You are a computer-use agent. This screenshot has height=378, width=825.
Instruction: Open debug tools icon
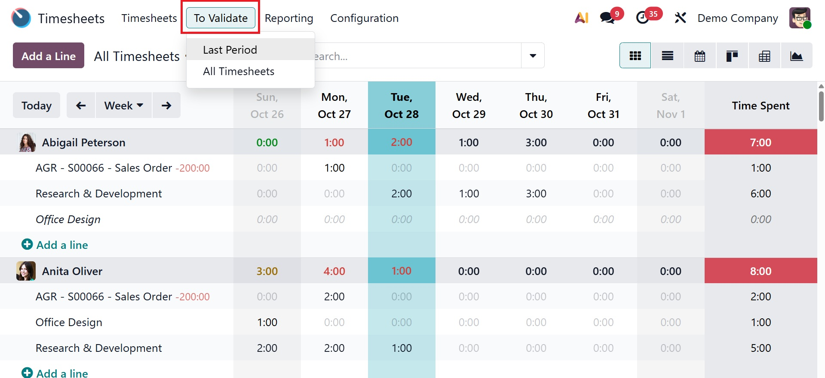coord(680,18)
